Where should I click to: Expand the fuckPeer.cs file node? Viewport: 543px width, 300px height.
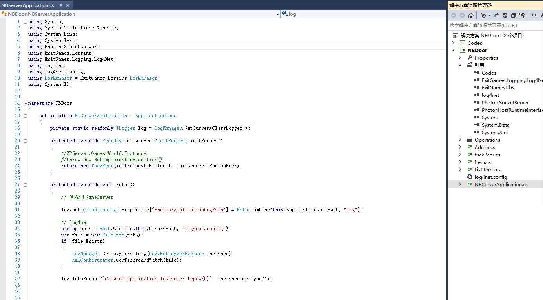[x=460, y=155]
